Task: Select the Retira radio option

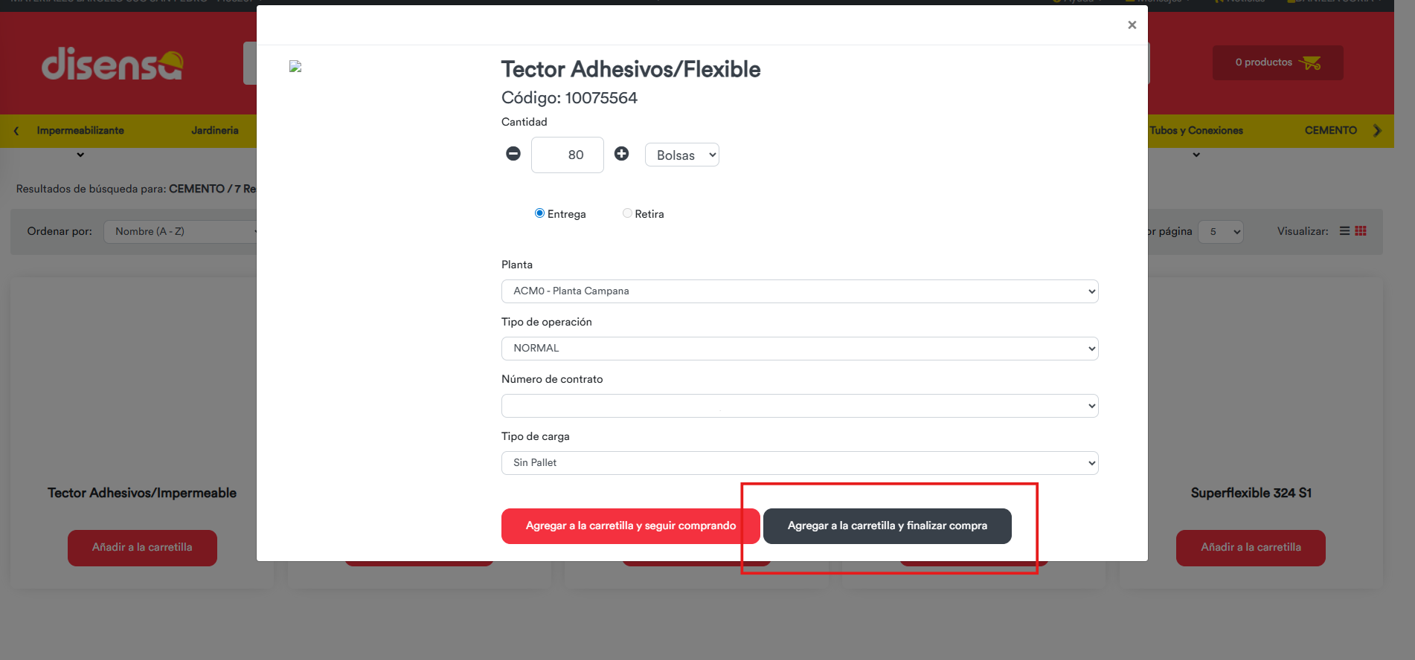Action: [627, 213]
